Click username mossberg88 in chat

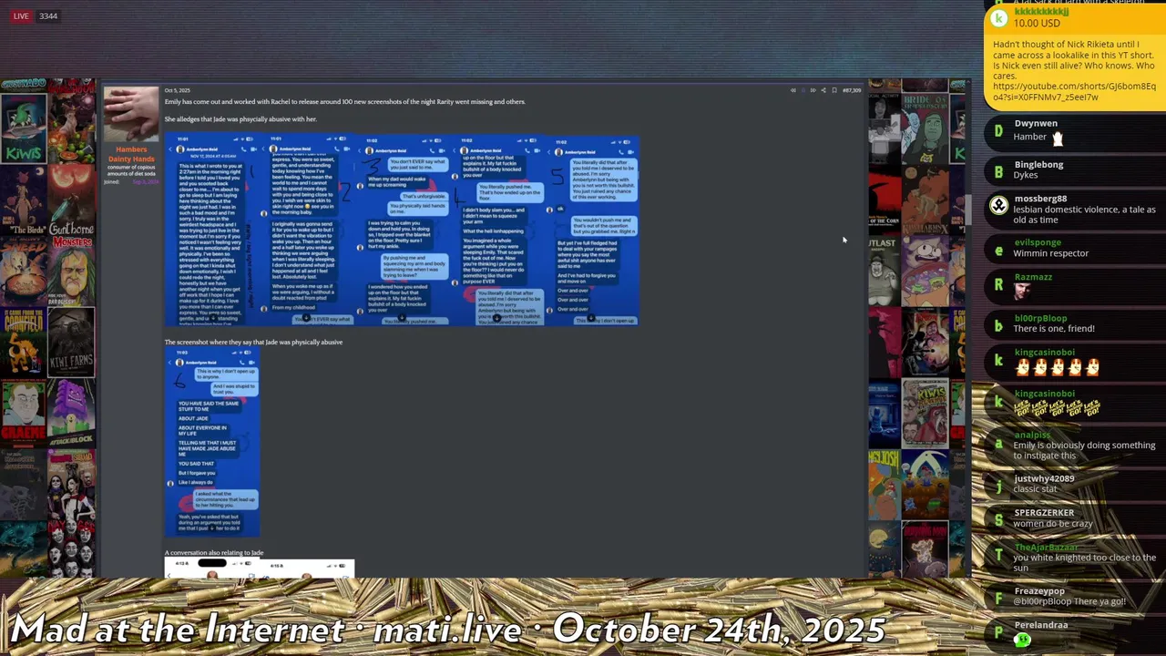[1040, 199]
